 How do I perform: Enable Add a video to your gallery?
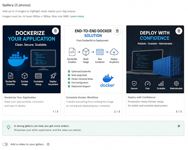click(5, 144)
